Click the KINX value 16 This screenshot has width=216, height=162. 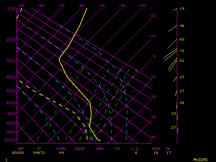[155, 153]
